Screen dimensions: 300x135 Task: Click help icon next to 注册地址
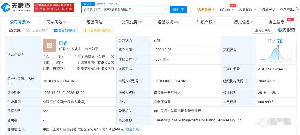[x=24, y=129]
